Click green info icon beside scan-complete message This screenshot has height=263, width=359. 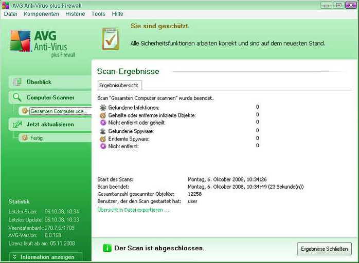pos(107,248)
